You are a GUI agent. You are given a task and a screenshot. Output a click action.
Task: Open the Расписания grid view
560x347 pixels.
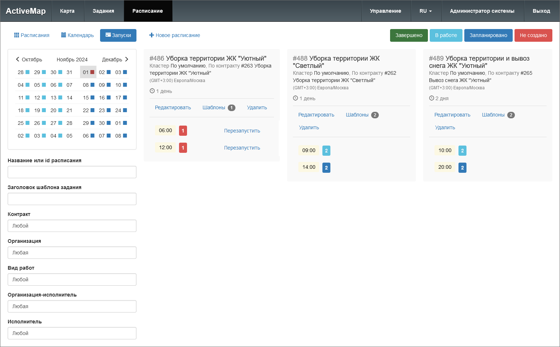(32, 35)
